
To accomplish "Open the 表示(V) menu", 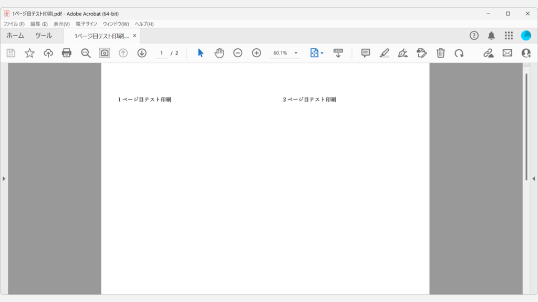I will tap(62, 24).
